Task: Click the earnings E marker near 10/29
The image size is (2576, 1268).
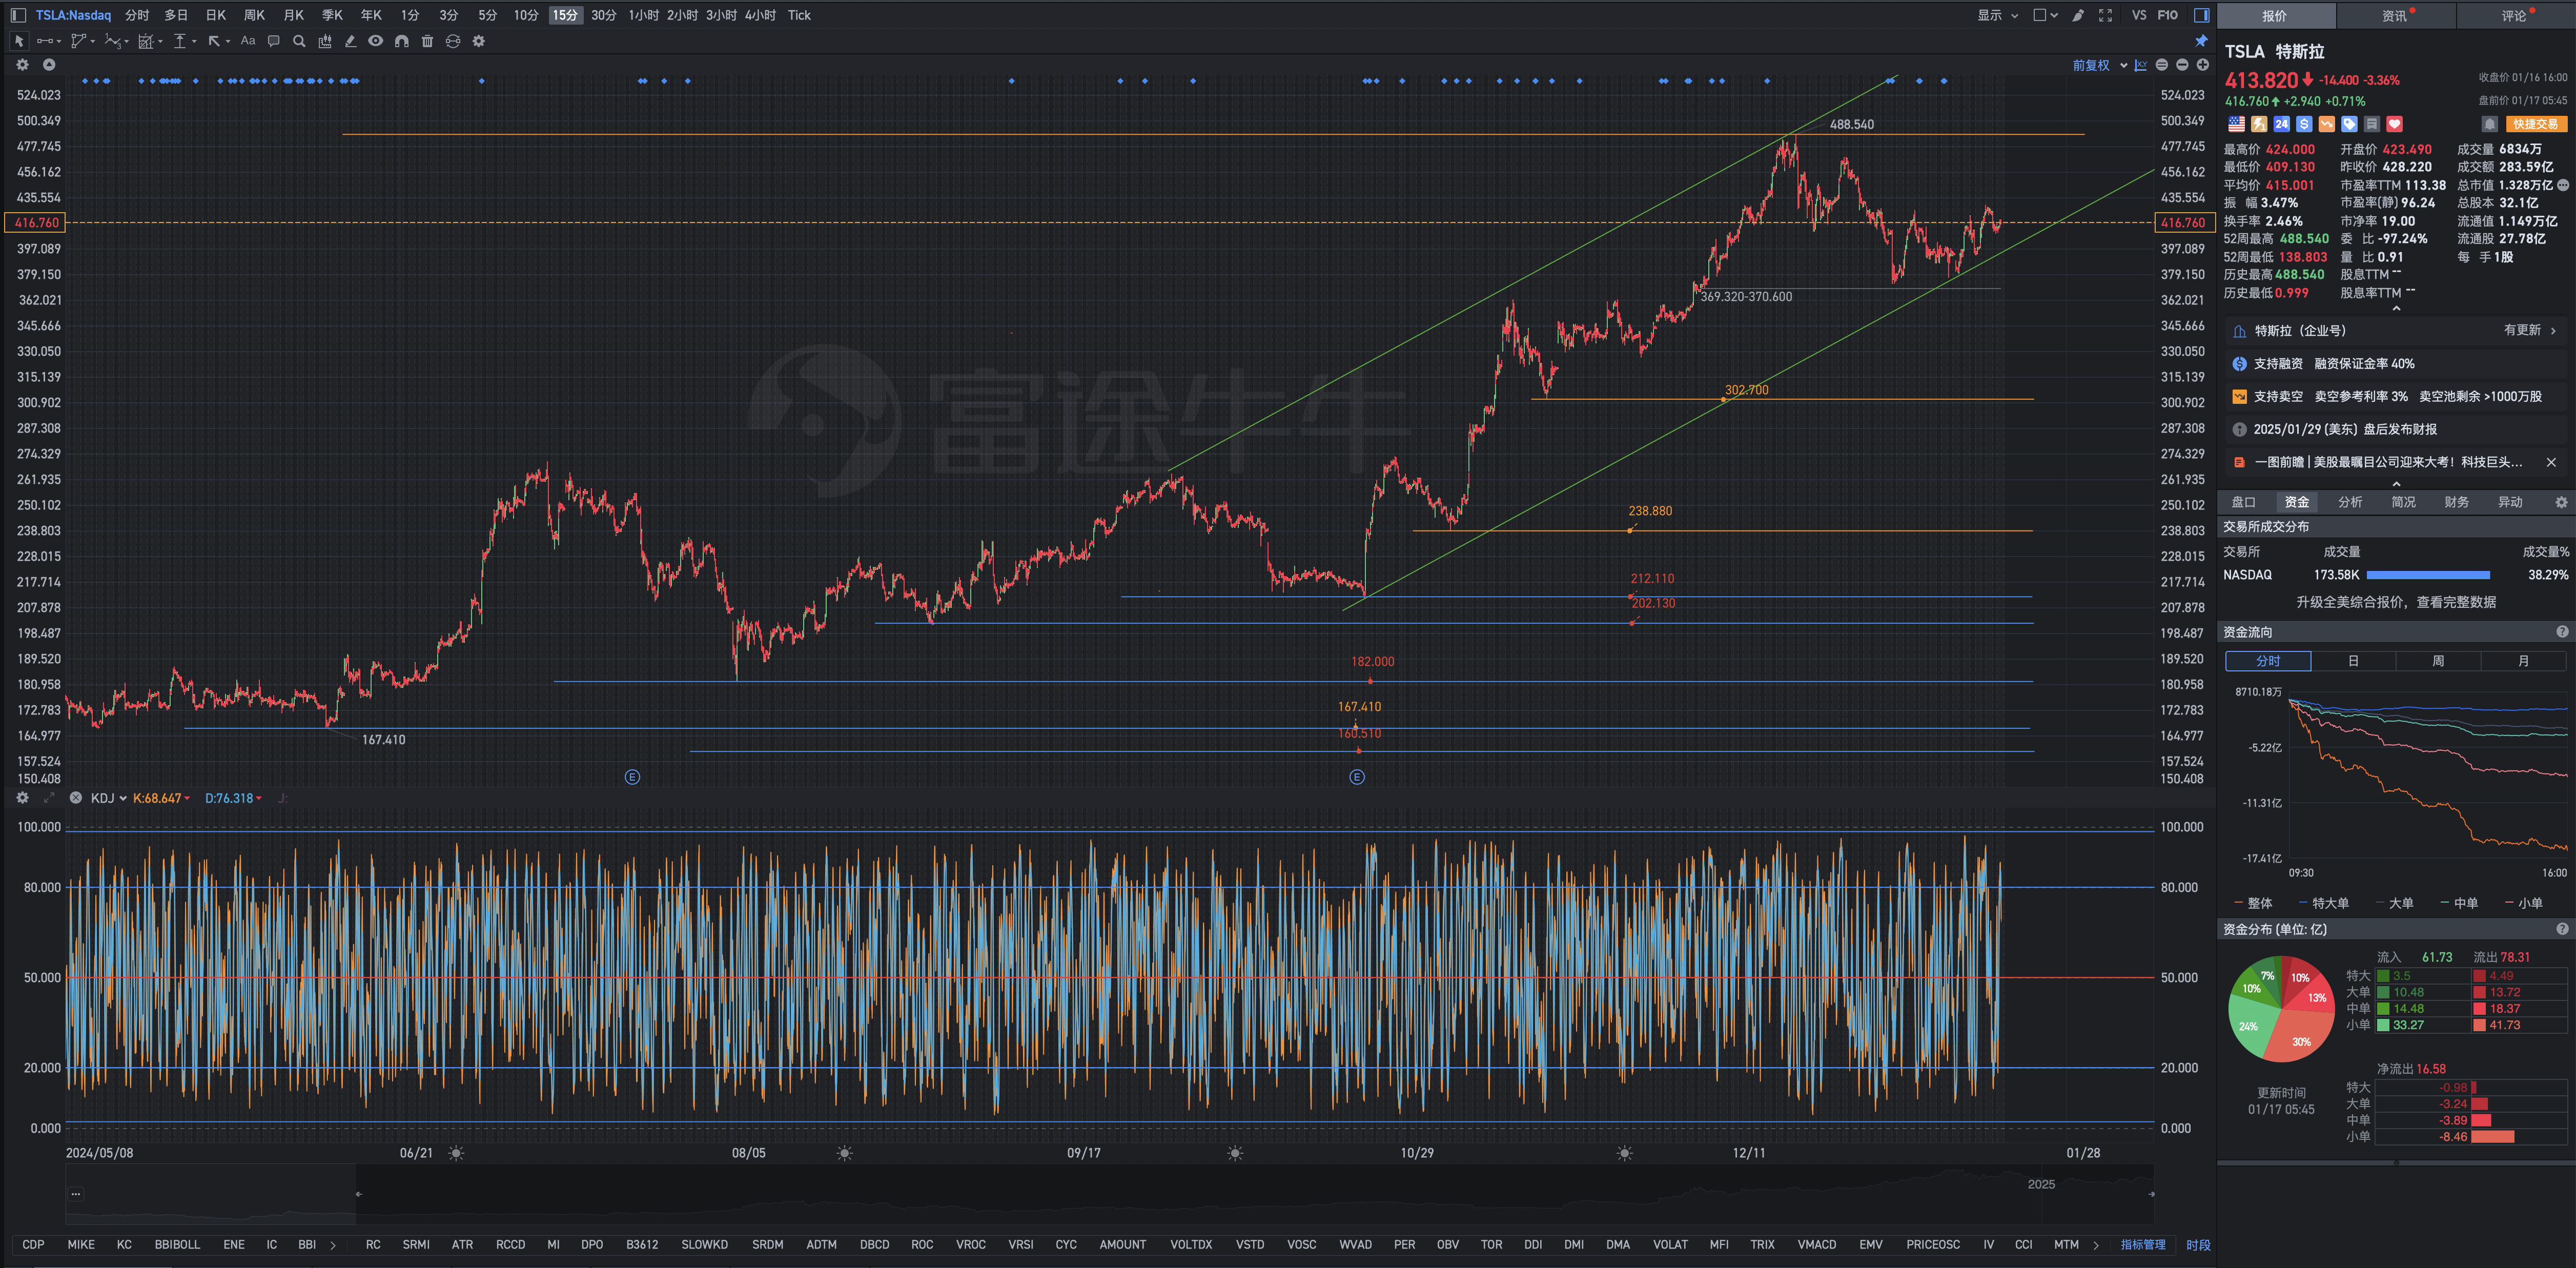Action: [1357, 777]
